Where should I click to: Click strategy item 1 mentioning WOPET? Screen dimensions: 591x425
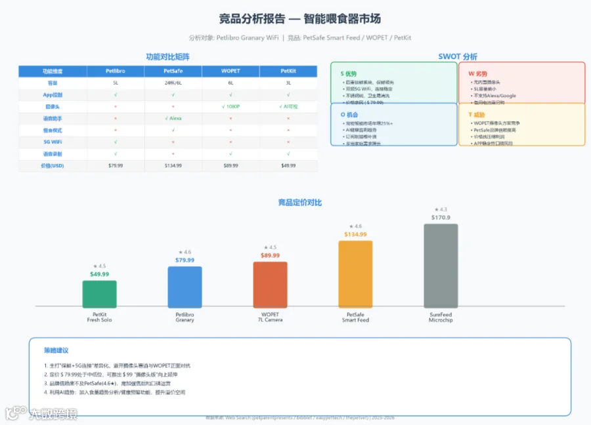[117, 365]
